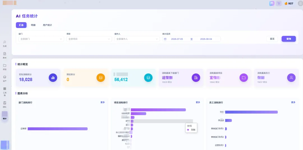Go to 项目 folder icon in sidebar
The image size is (303, 150).
pos(5,65)
